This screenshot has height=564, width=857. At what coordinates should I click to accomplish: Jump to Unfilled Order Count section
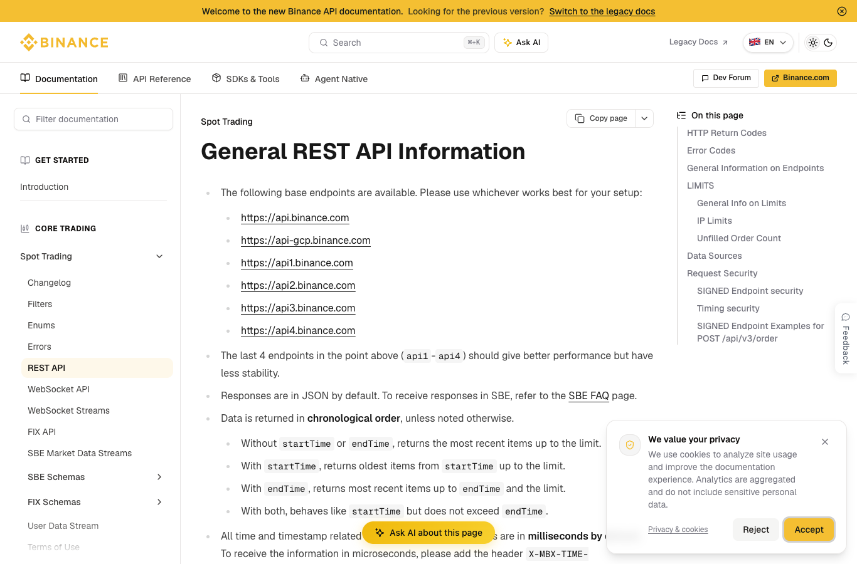(739, 238)
